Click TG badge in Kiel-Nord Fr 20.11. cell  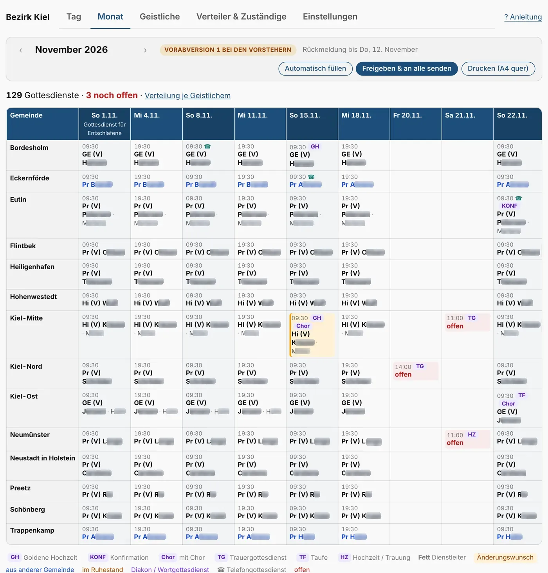(x=420, y=366)
